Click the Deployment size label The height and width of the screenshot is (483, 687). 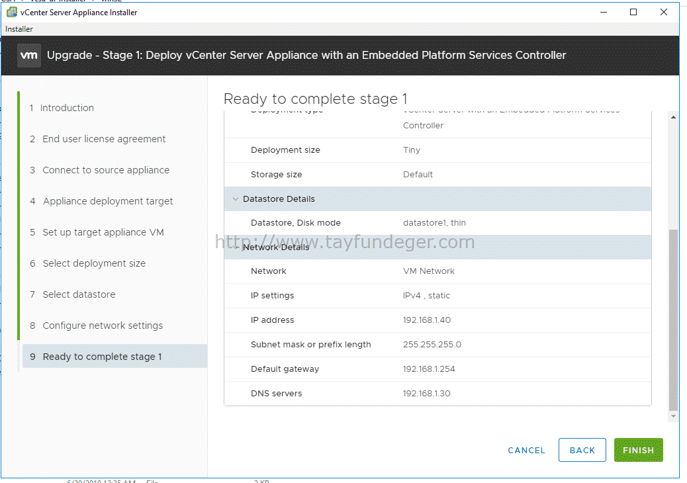(285, 150)
